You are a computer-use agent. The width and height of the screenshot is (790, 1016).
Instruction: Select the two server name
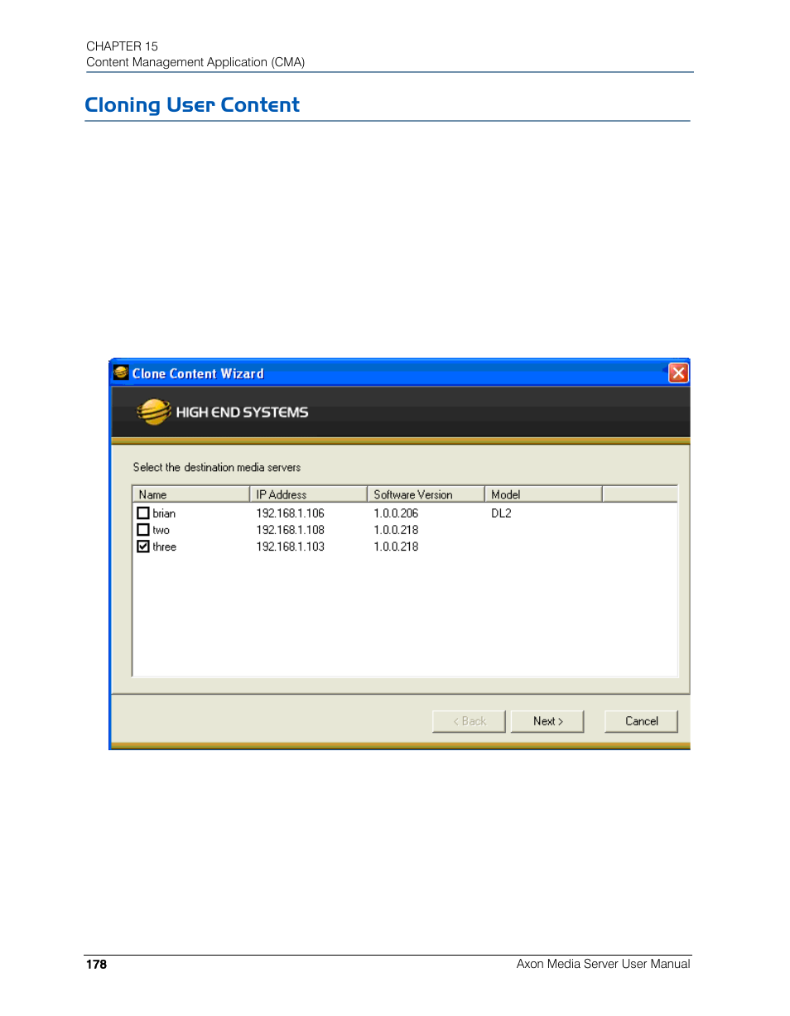pos(161,530)
